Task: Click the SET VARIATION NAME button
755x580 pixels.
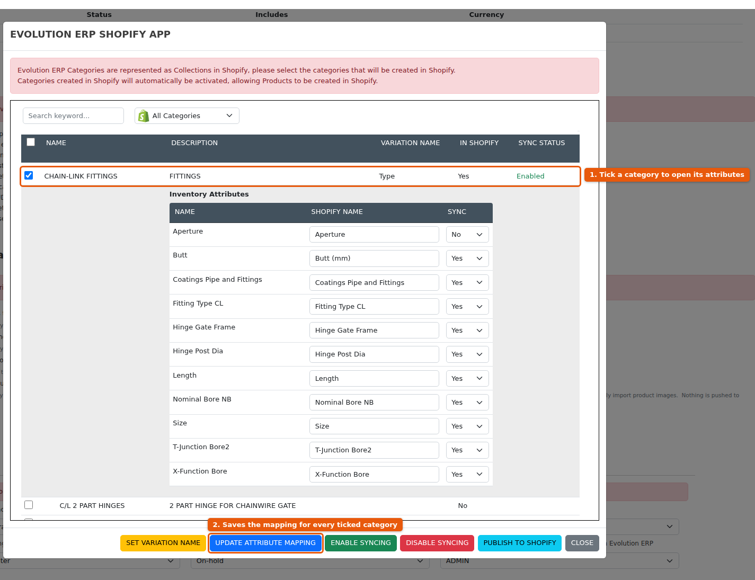Action: pos(163,543)
